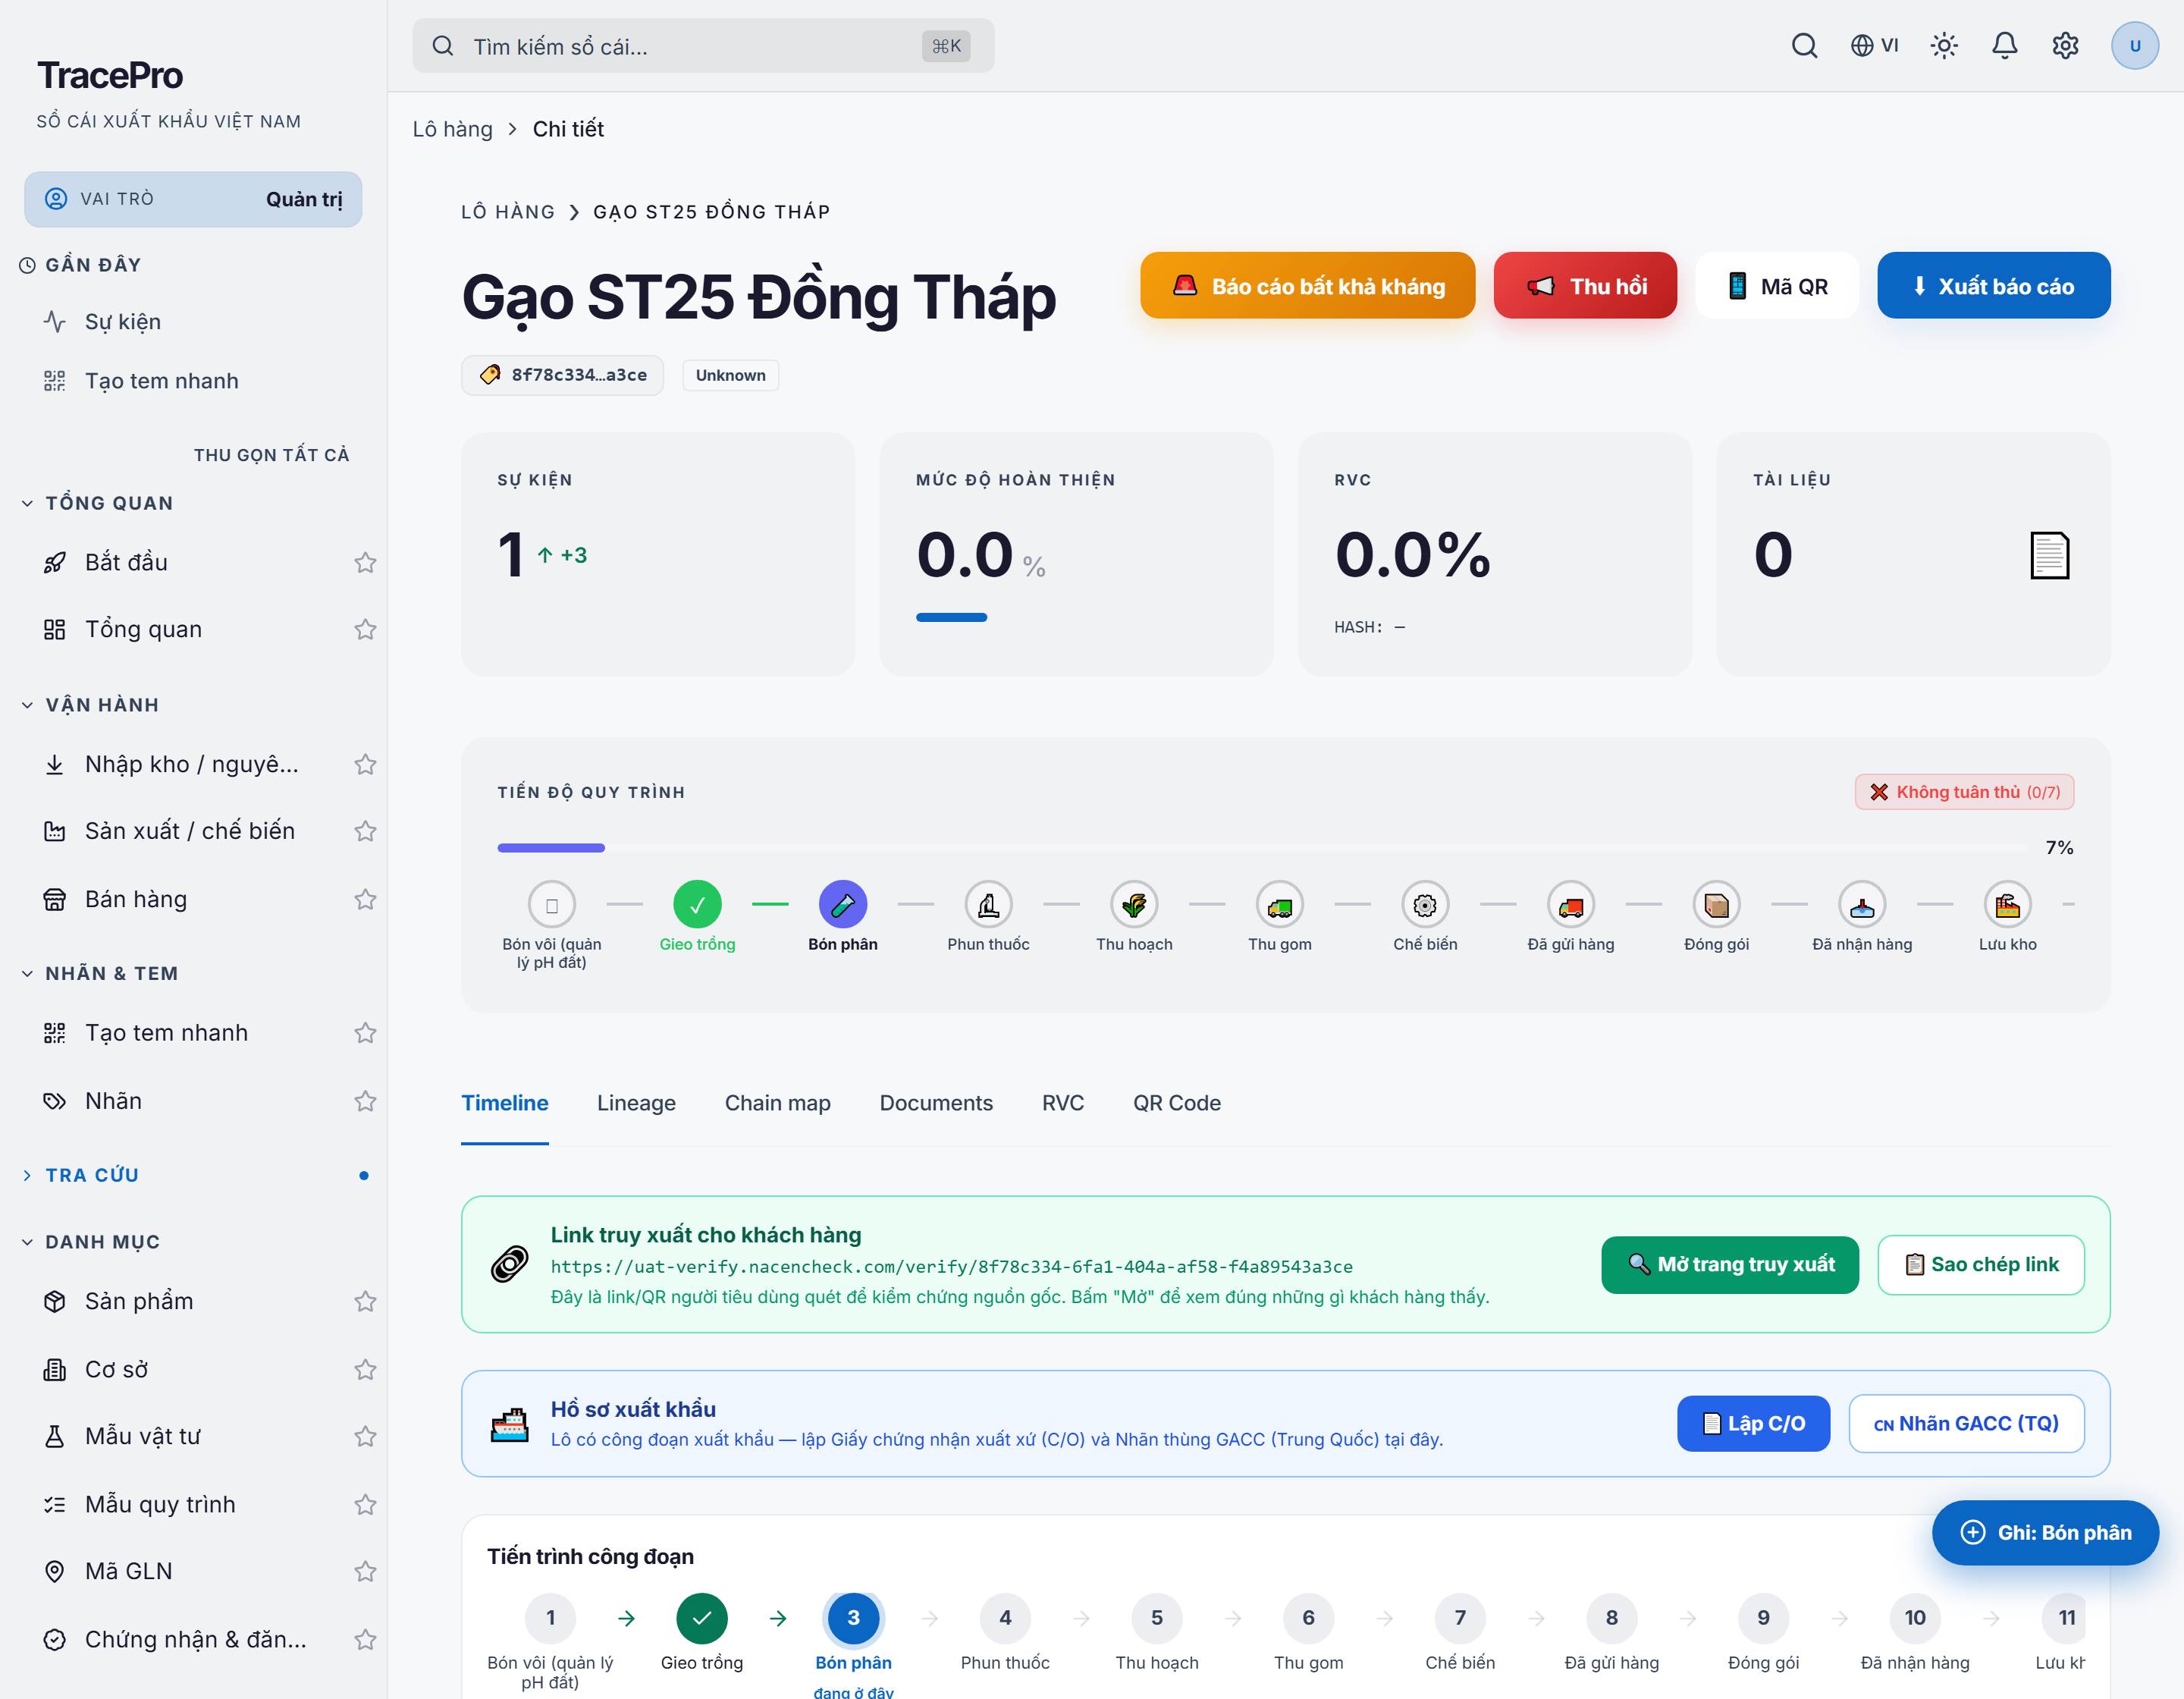The image size is (2184, 1699).
Task: Focus the Tìm kiếm sổ cái search field
Action: tap(703, 46)
